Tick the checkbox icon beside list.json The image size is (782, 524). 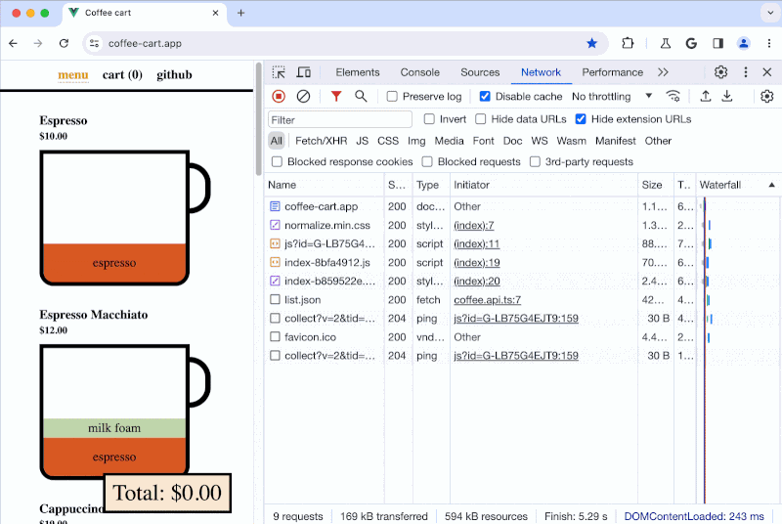click(275, 300)
